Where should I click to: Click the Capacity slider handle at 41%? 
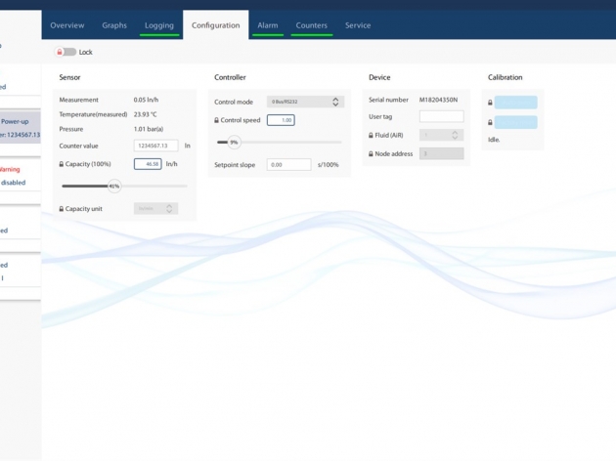pos(113,186)
